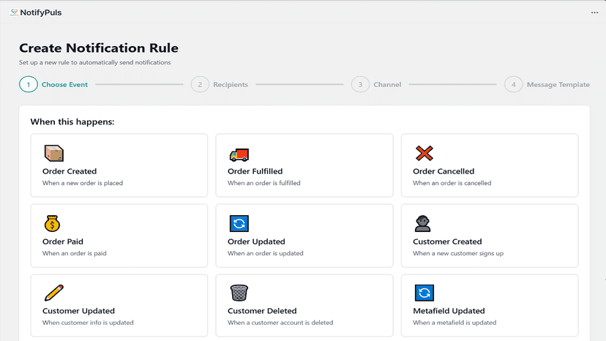606x341 pixels.
Task: Jump to step 2 Recipients
Action: tap(220, 84)
